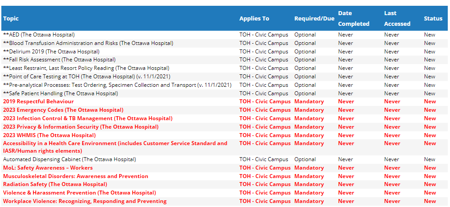Open MoL: Safety Awareness – Workers course
The width and height of the screenshot is (450, 207).
48,168
